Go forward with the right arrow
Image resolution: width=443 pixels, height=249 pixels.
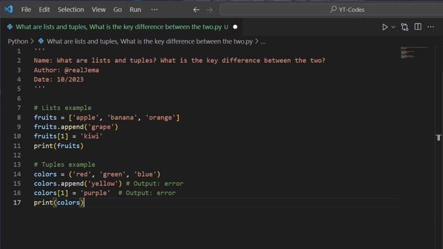210,10
